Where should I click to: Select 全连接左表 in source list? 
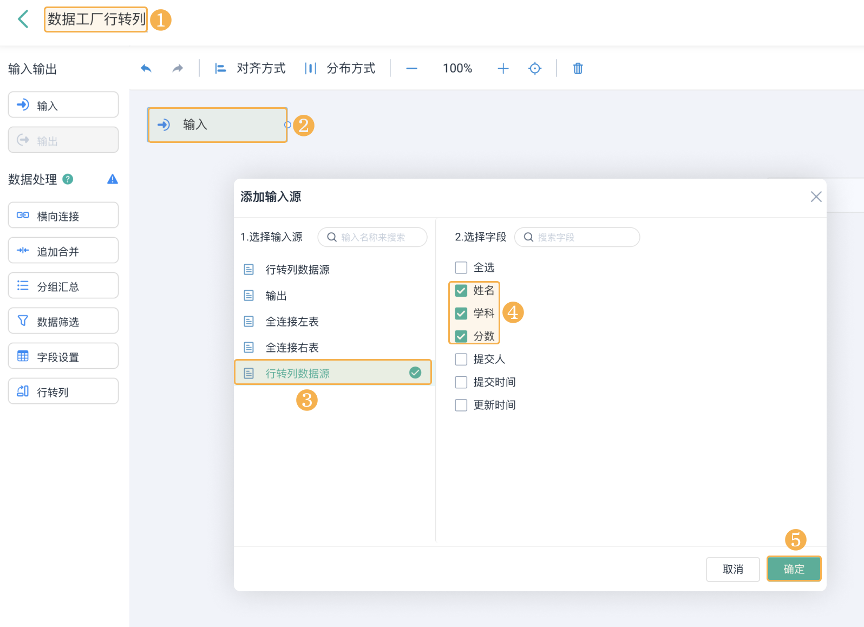[x=333, y=322]
